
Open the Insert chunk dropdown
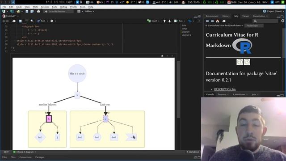pyautogui.click(x=153, y=21)
